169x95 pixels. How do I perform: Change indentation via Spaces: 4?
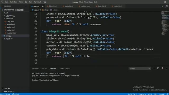tap(142, 94)
